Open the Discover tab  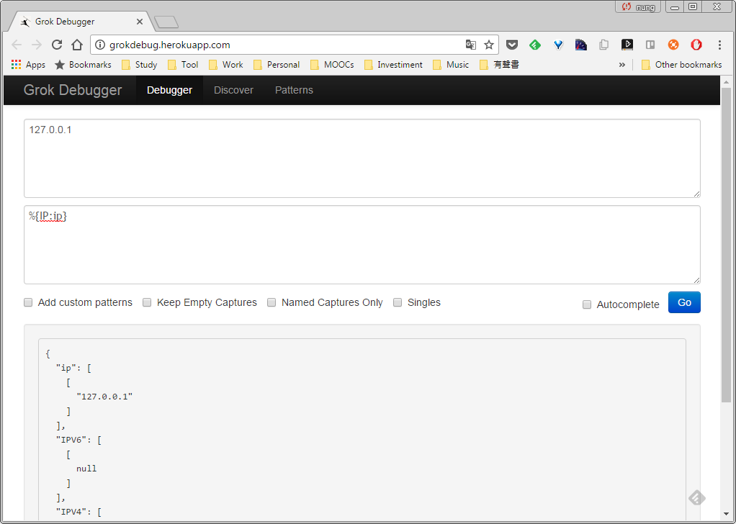coord(234,90)
